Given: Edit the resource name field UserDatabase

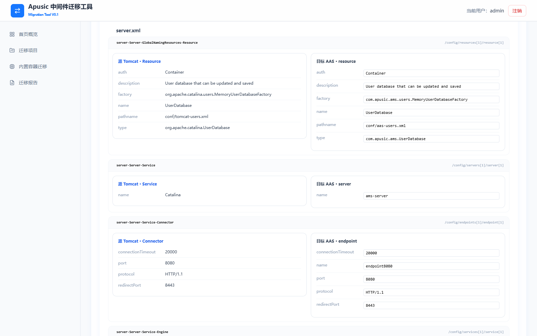Looking at the screenshot, I should click(431, 113).
